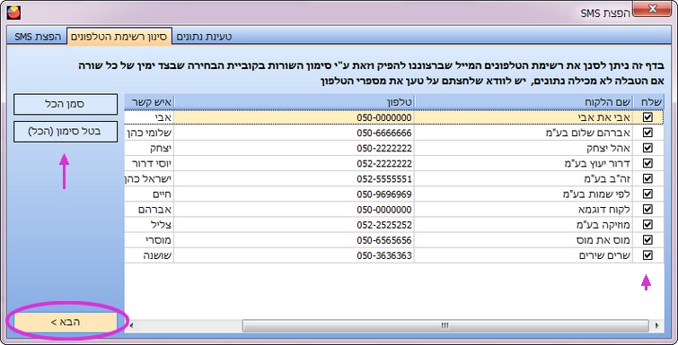Select the customer name לקוח דוגמא
This screenshot has width=678, height=345.
(604, 210)
